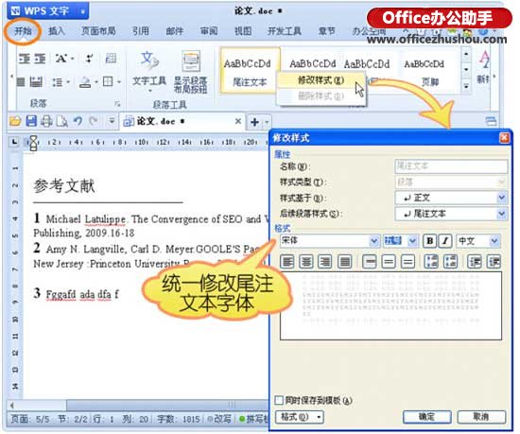Toggle bold in 修改样式 dialog

tap(430, 241)
